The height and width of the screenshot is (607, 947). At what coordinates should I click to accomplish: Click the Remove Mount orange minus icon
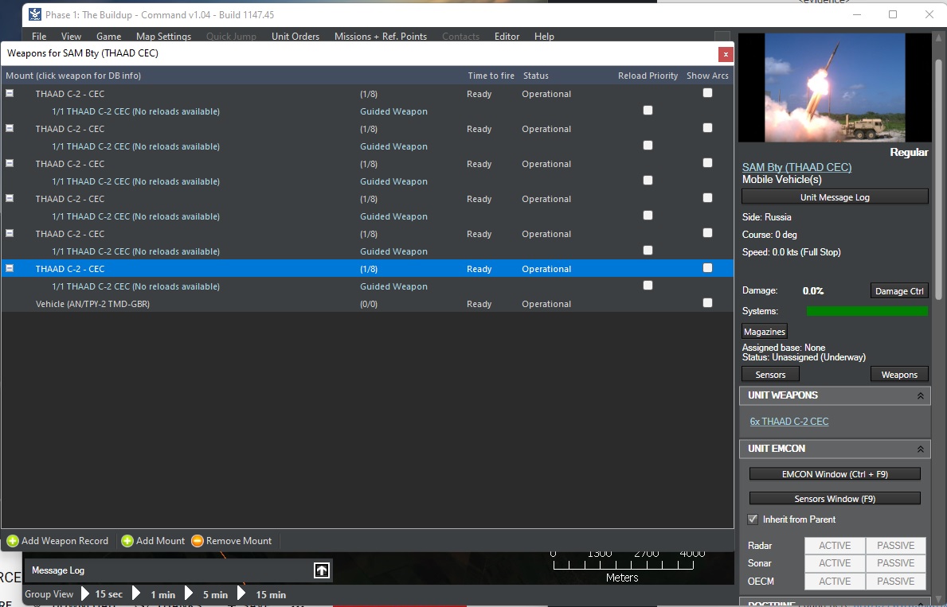(x=198, y=541)
